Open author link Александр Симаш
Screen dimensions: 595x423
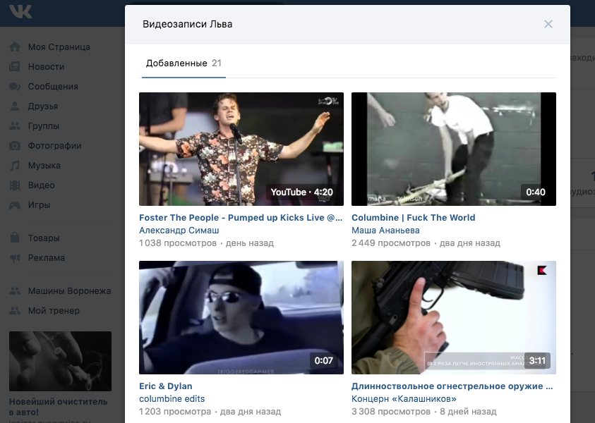pos(179,231)
